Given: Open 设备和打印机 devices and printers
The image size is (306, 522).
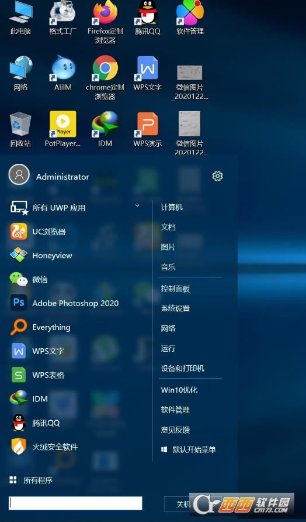Looking at the screenshot, I should pos(183,369).
